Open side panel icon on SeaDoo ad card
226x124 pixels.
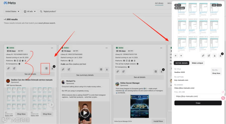[46, 68]
